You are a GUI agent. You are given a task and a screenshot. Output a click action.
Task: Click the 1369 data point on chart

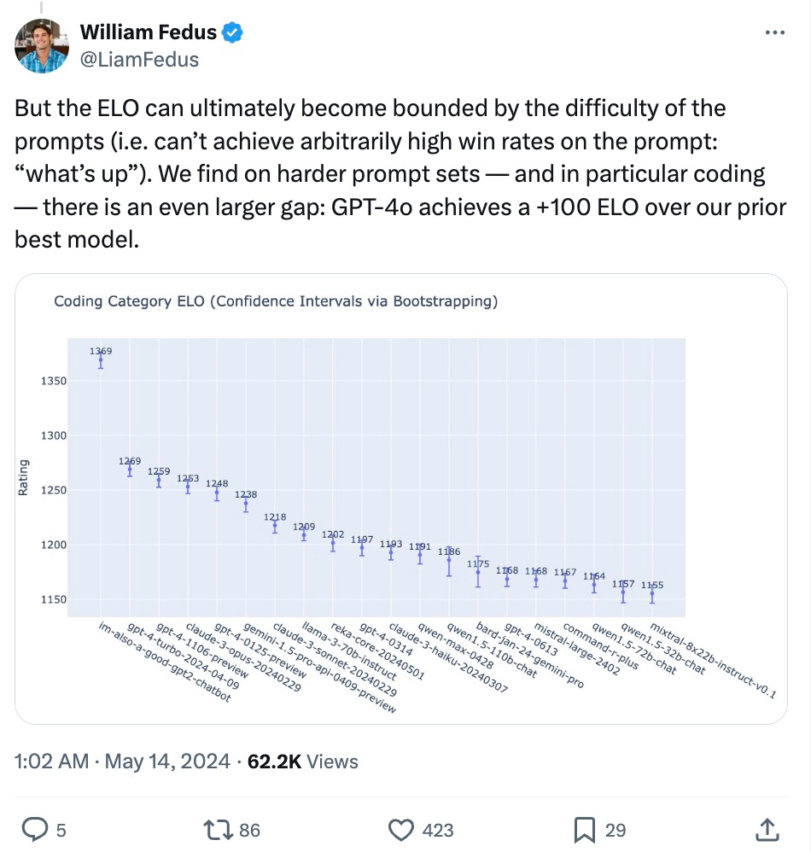[x=101, y=362]
